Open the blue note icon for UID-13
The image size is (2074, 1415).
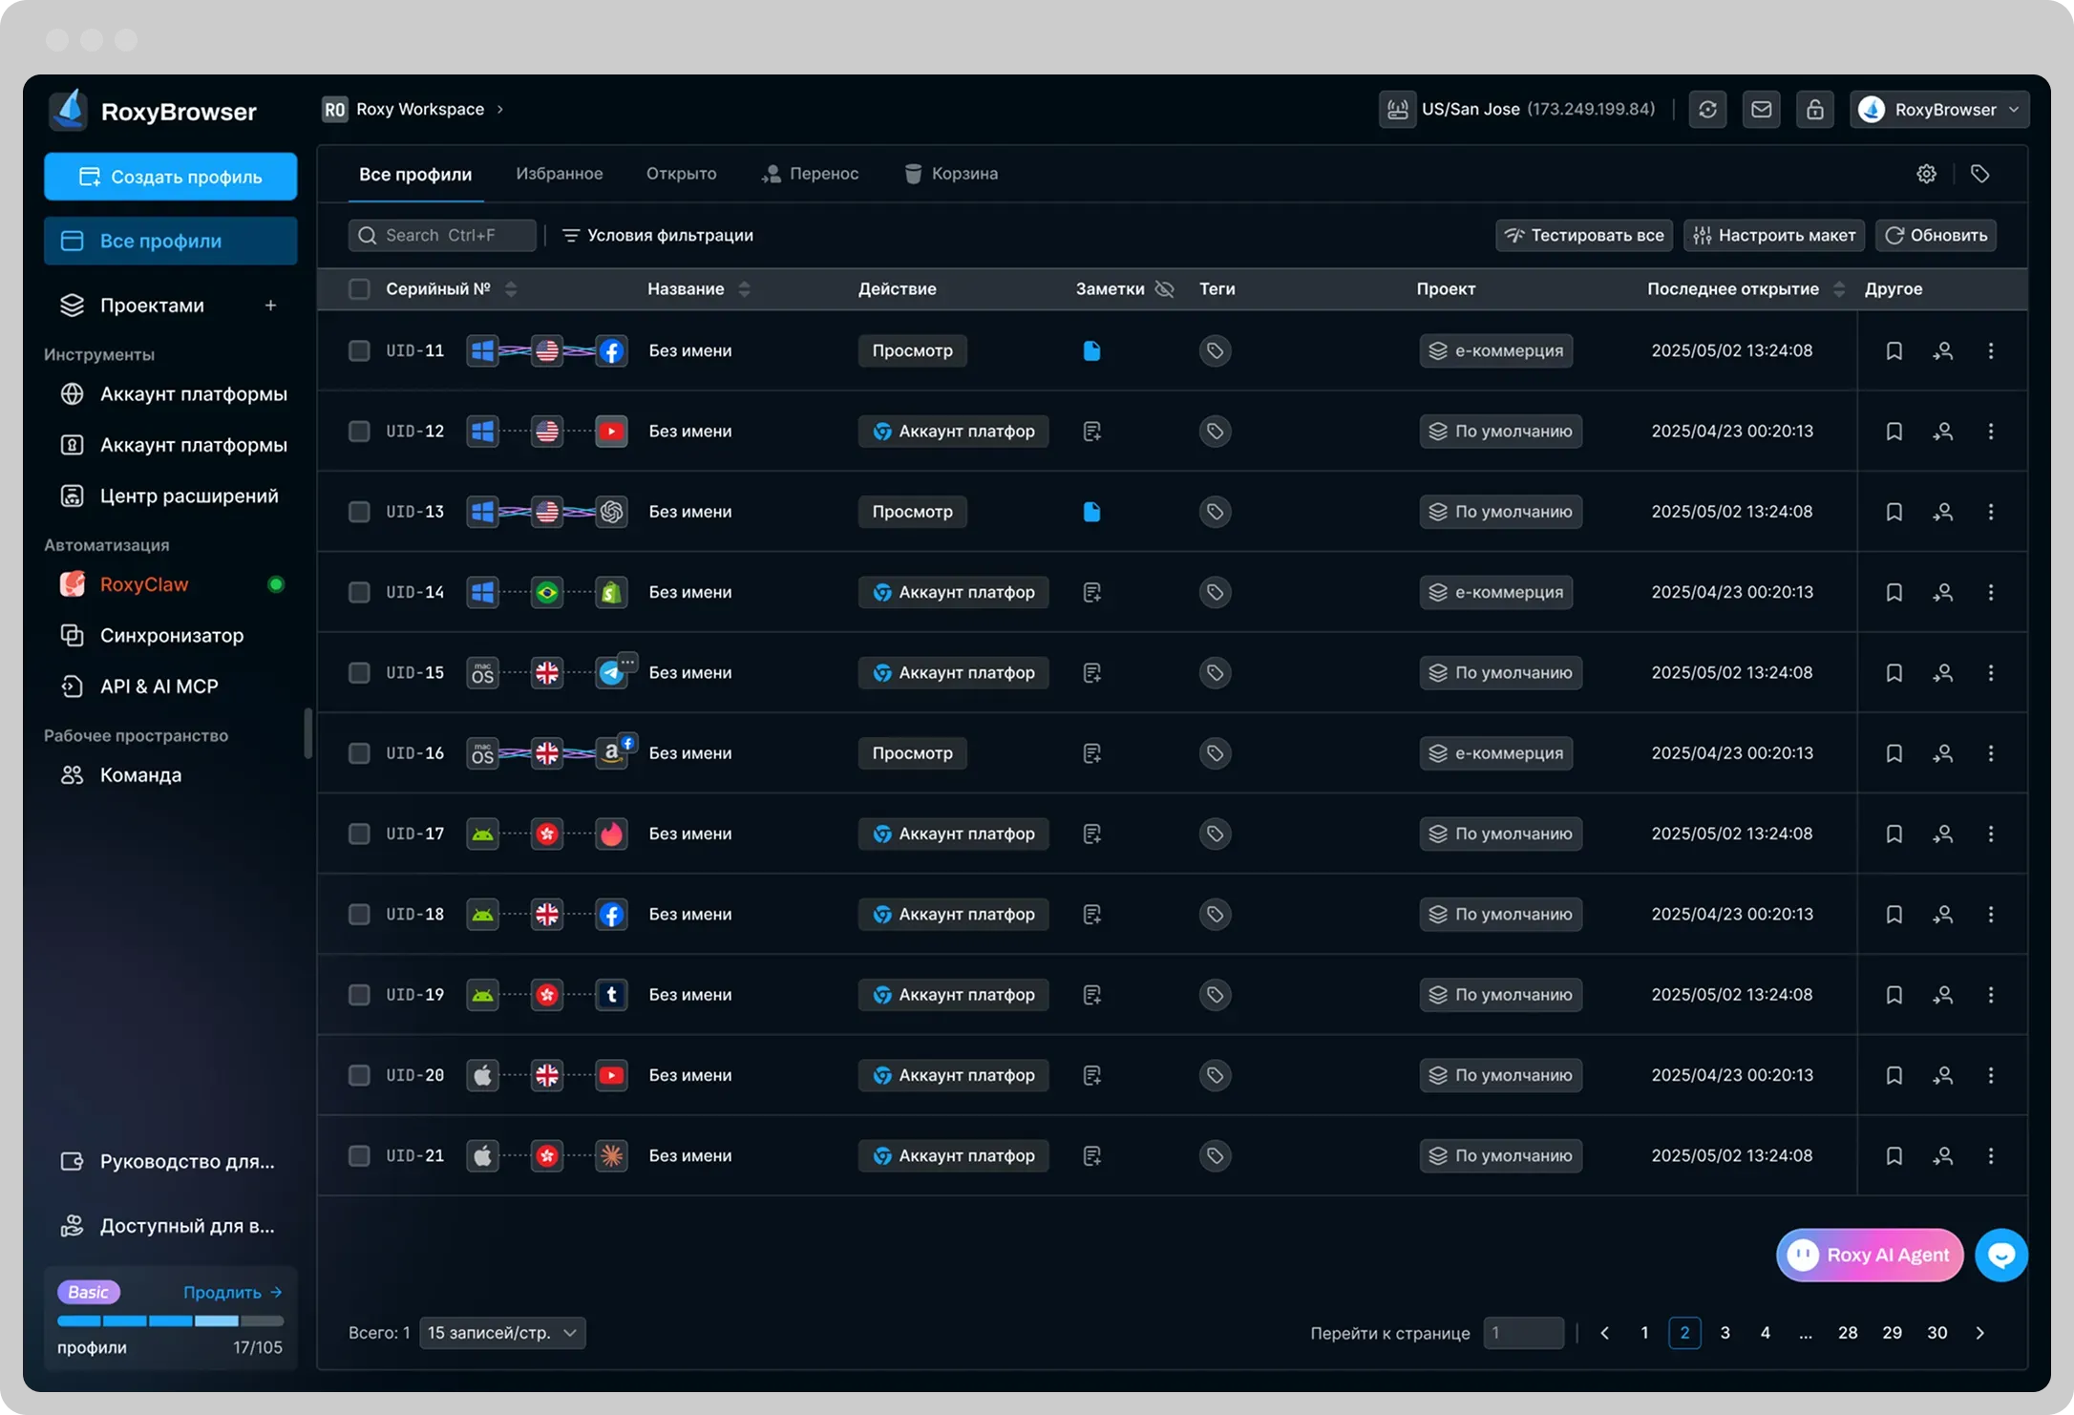1091,512
